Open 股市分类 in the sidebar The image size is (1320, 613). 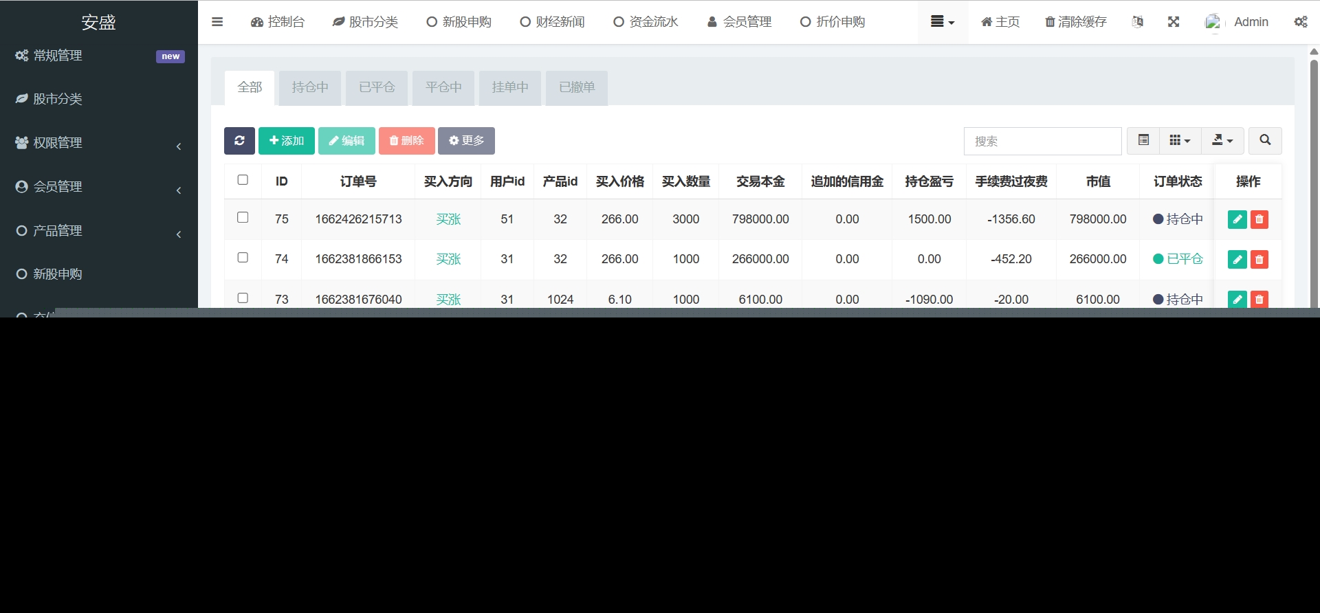[99, 99]
